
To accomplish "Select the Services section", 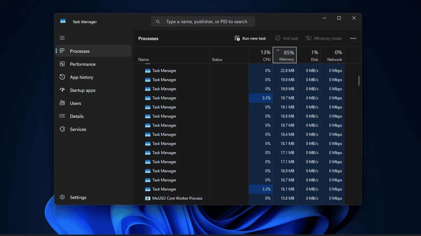I will pos(78,129).
